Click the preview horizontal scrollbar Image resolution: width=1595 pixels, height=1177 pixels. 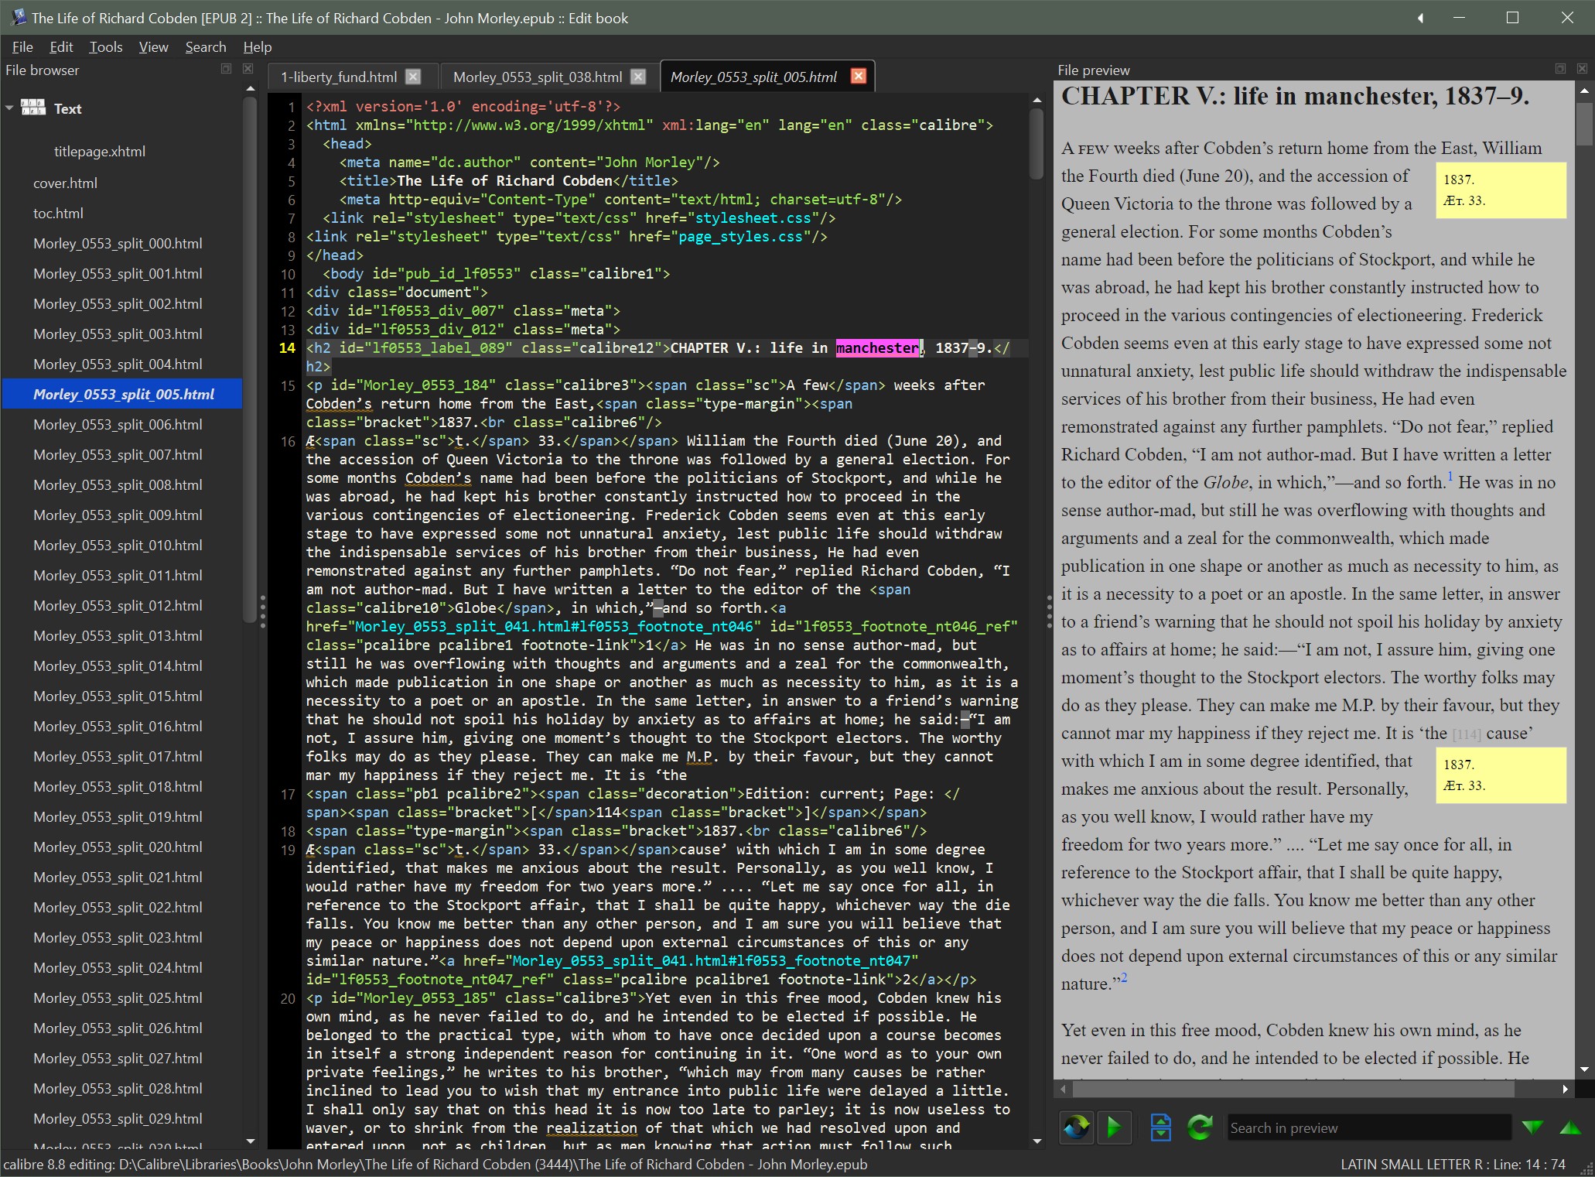pyautogui.click(x=1292, y=1089)
